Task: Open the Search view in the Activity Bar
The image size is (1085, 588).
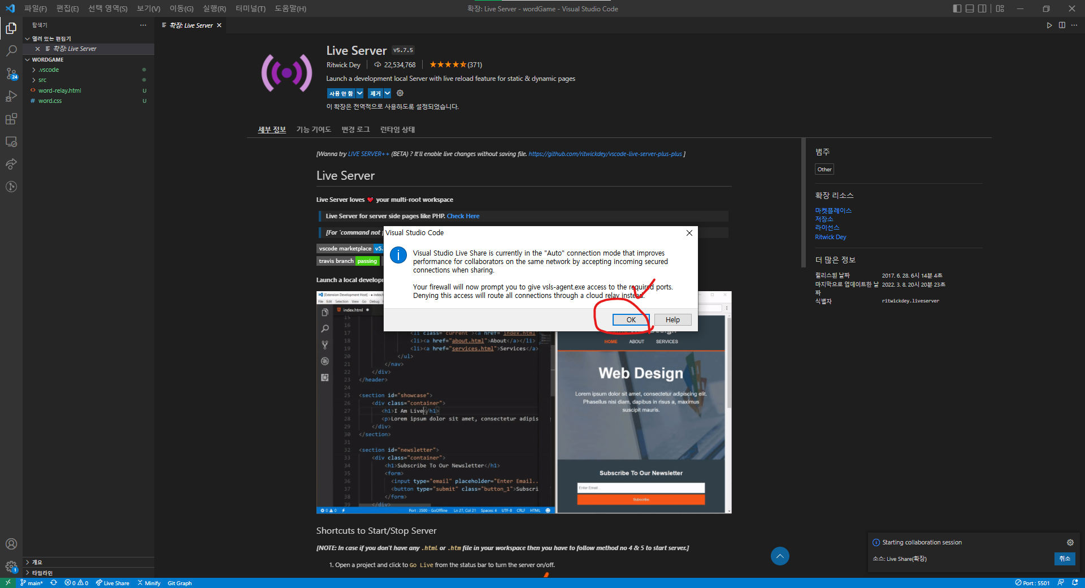Action: pos(11,51)
